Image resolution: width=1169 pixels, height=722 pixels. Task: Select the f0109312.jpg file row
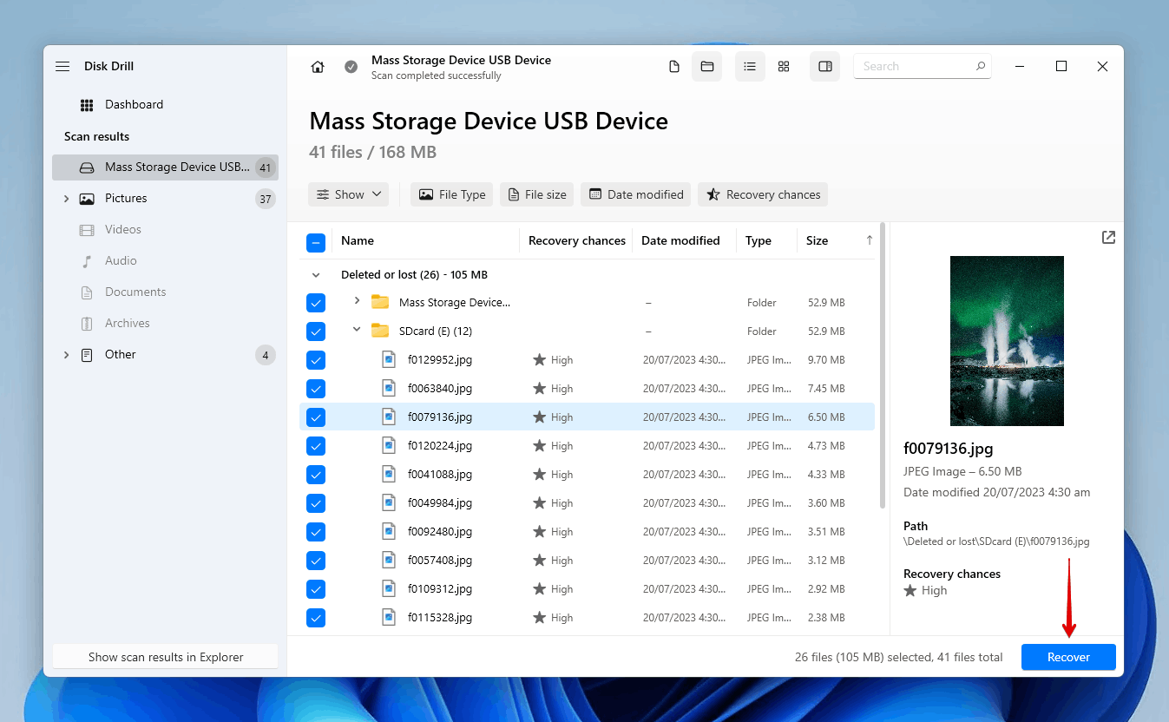click(587, 589)
